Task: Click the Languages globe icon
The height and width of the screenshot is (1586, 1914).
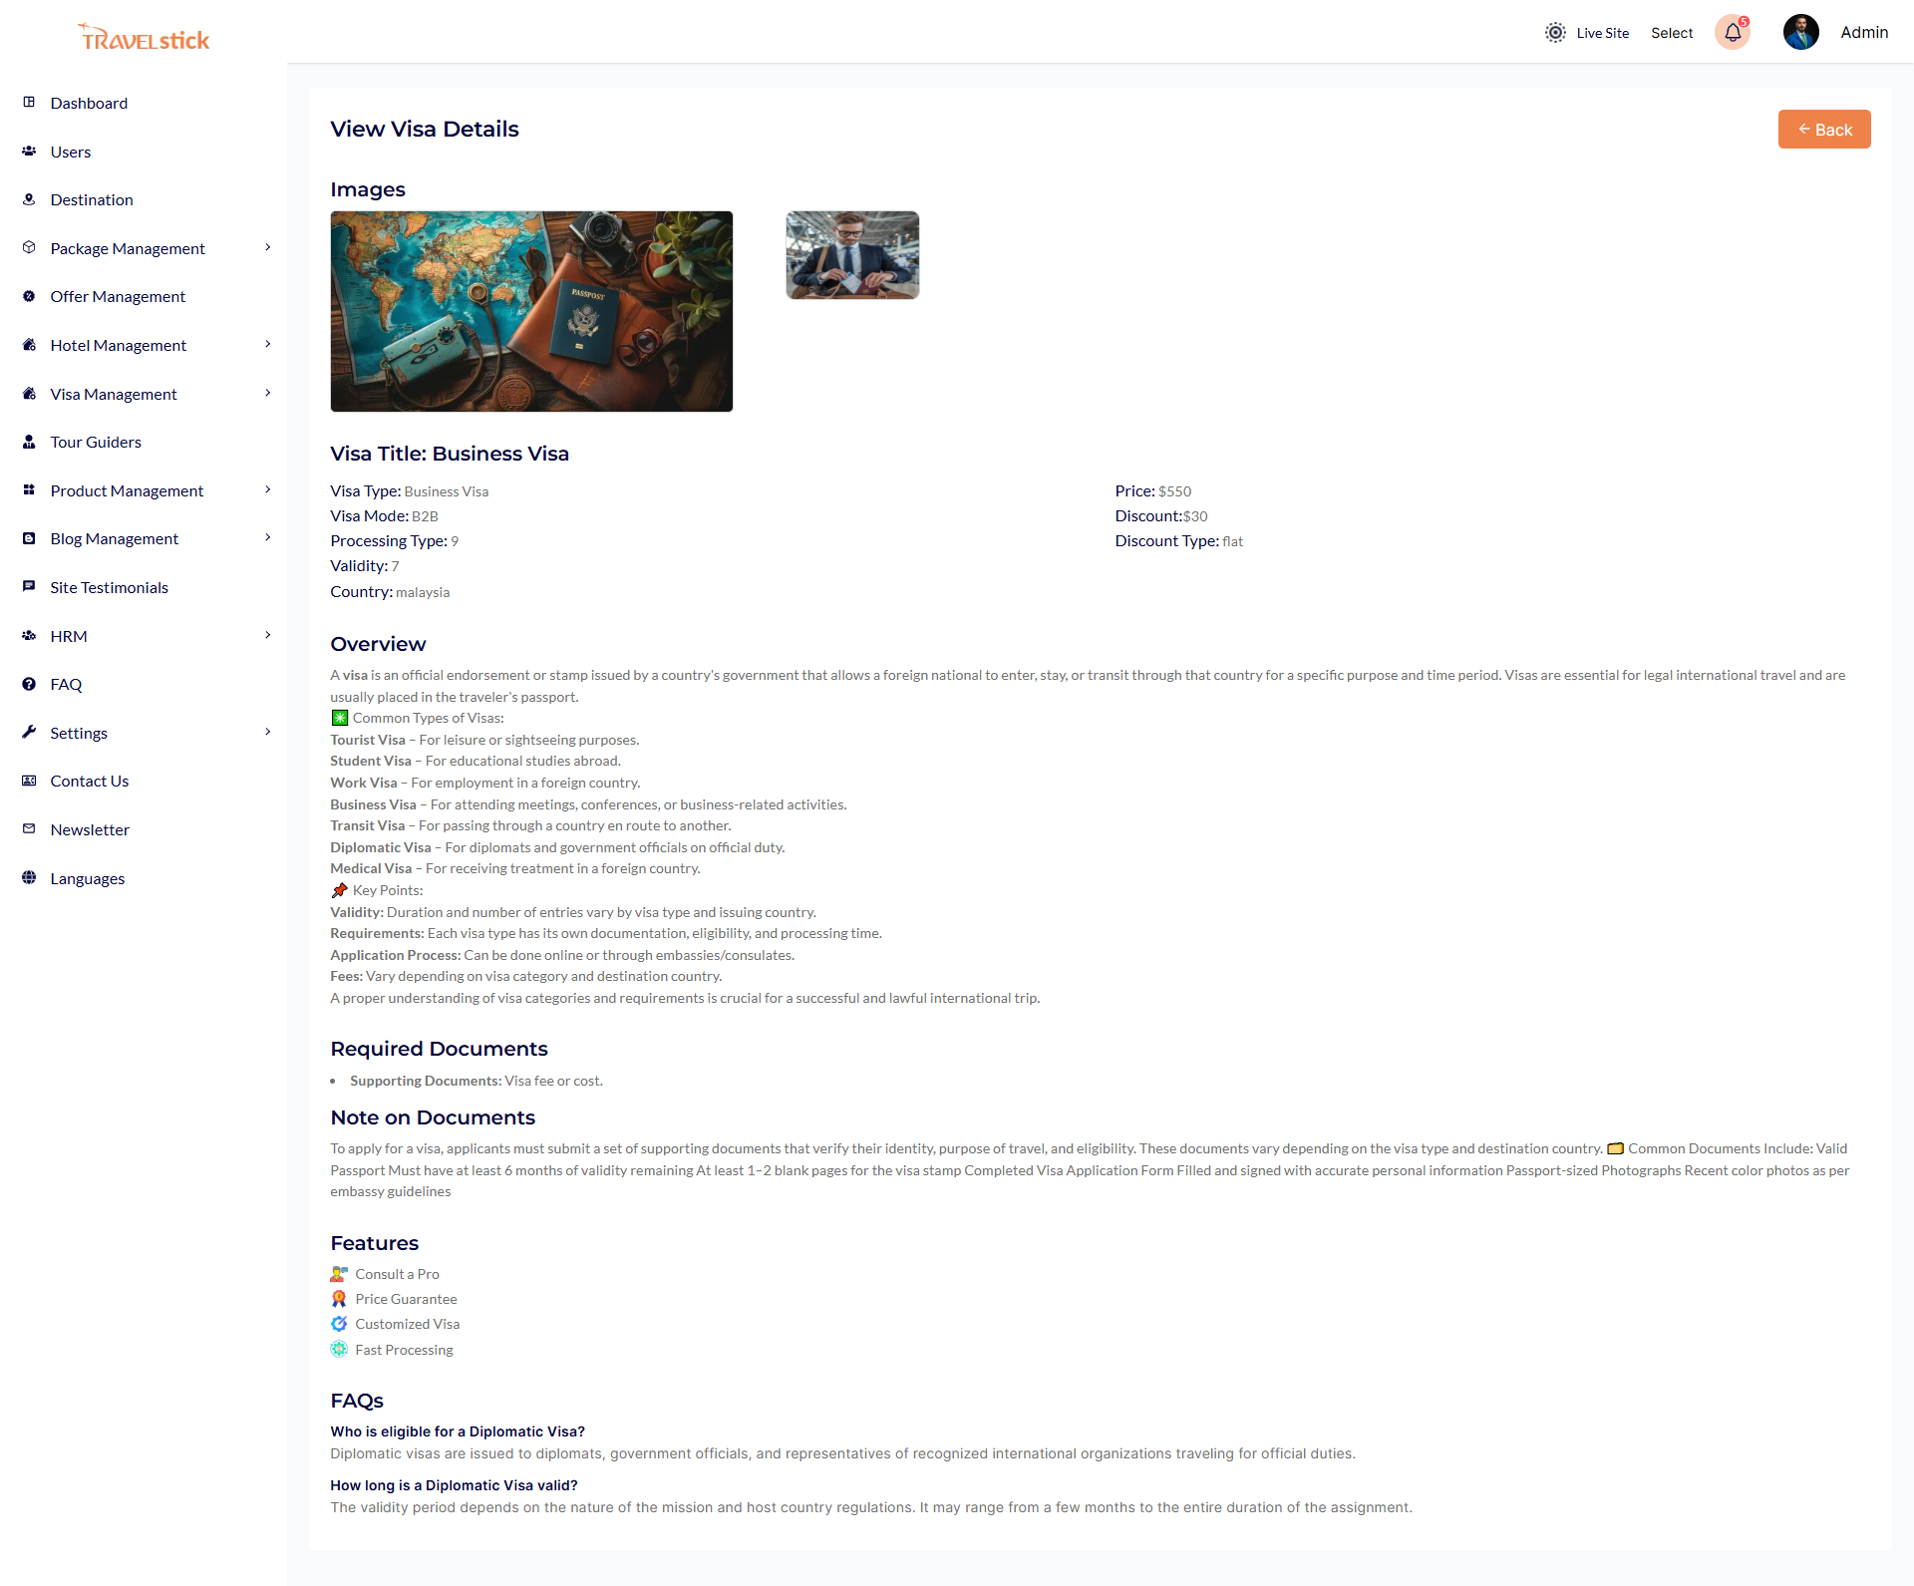Action: (29, 877)
